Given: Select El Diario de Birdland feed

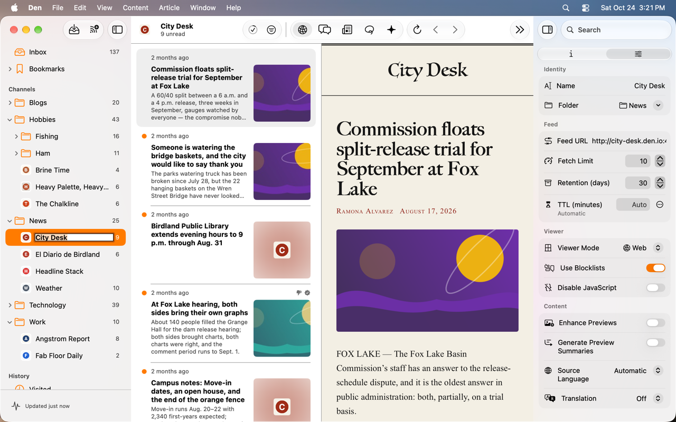Looking at the screenshot, I should (x=65, y=255).
